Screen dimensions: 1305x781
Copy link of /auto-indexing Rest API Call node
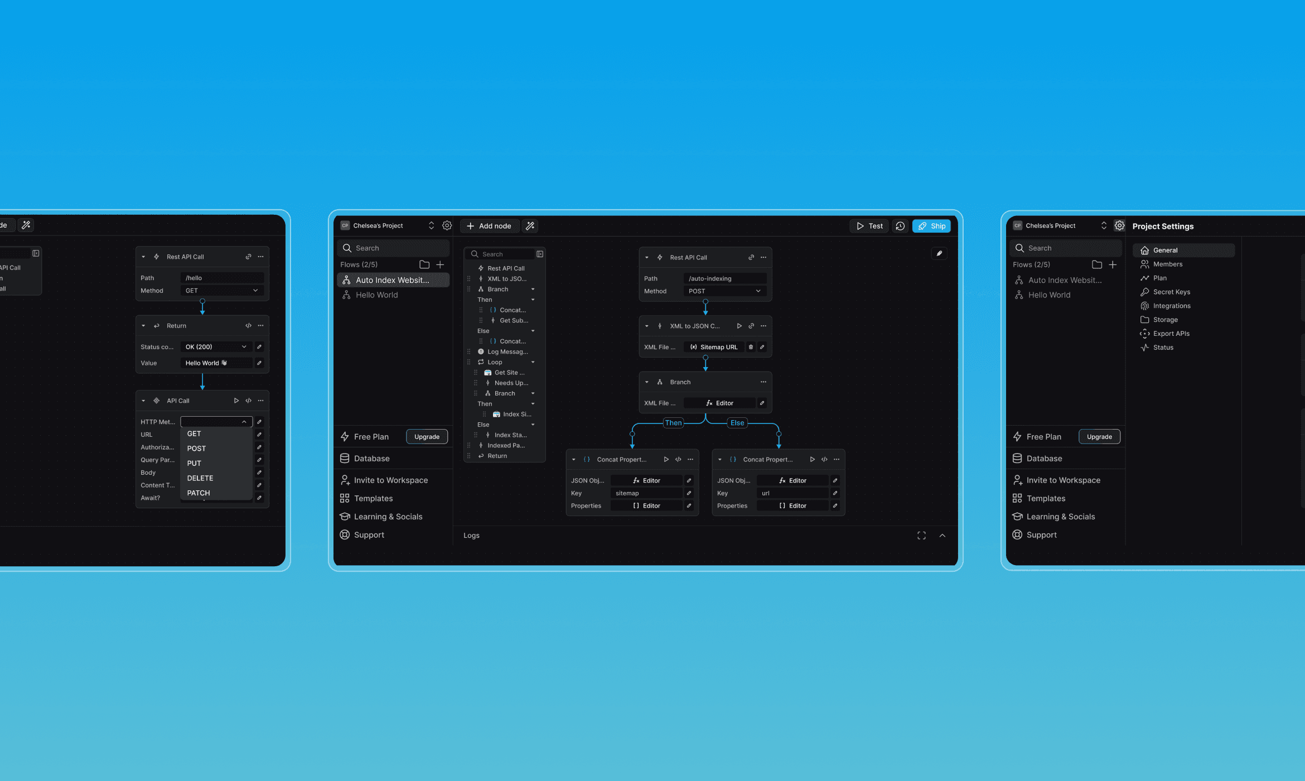(751, 257)
